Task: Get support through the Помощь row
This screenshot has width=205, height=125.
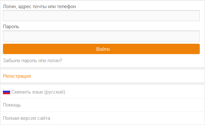Action: point(102,105)
